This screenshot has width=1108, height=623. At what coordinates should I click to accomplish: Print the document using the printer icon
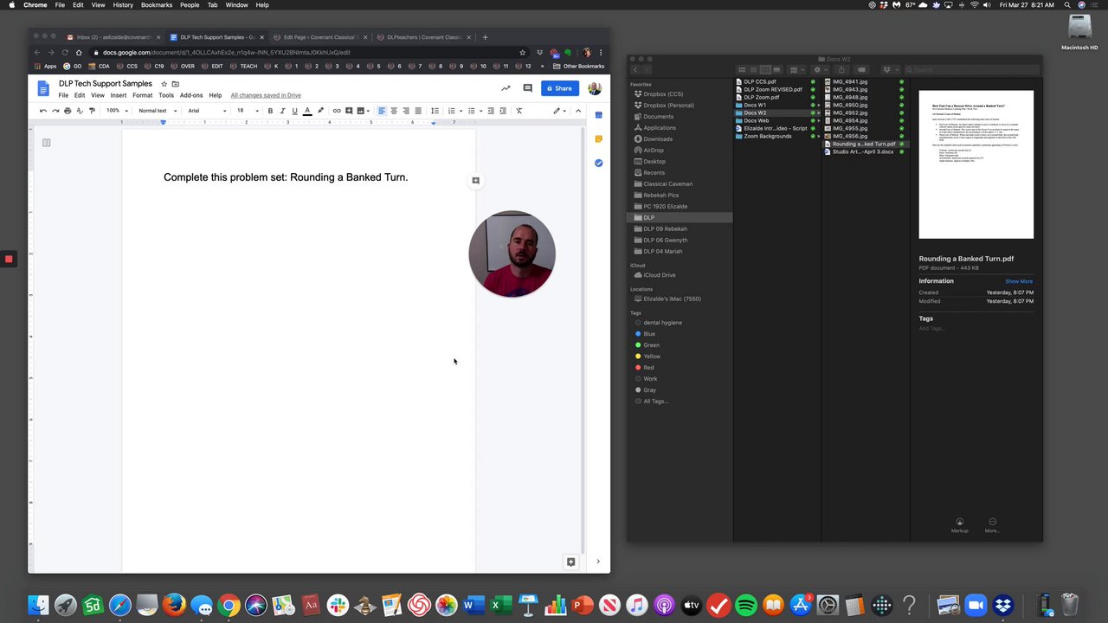pos(68,111)
